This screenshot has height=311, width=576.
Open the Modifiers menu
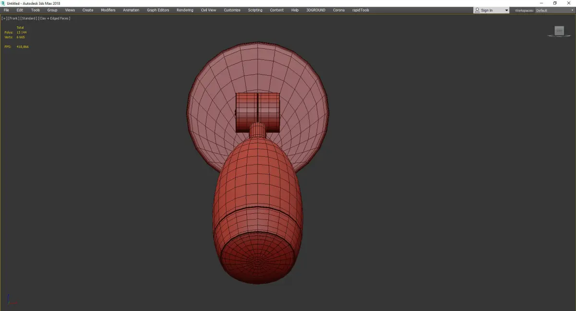[x=108, y=10]
